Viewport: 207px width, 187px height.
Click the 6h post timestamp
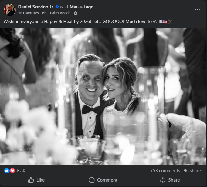pyautogui.click(x=44, y=13)
